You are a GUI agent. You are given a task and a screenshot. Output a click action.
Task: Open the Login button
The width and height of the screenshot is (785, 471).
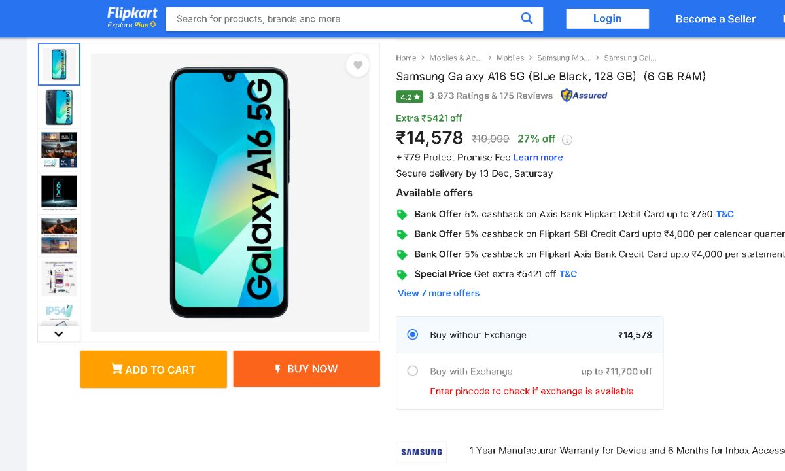point(607,18)
